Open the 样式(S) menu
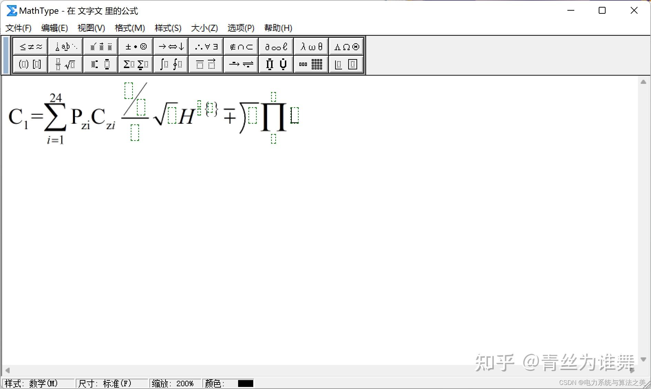 [x=168, y=28]
